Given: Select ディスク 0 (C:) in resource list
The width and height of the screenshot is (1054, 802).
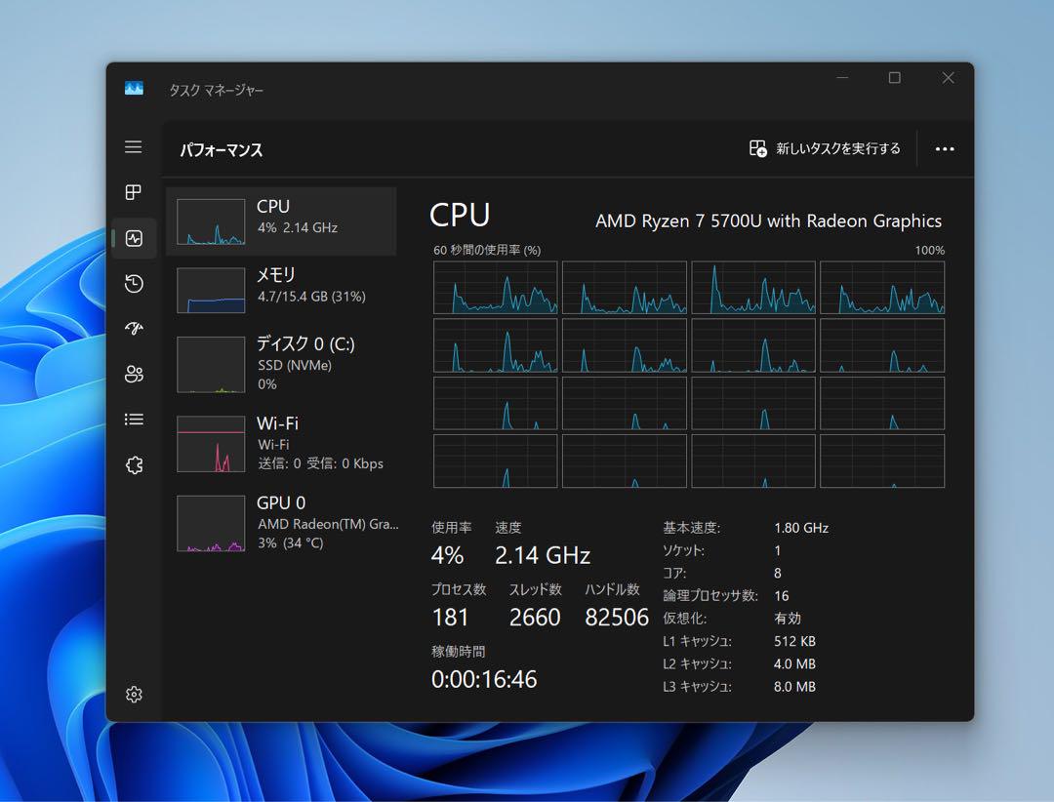Looking at the screenshot, I should click(281, 364).
